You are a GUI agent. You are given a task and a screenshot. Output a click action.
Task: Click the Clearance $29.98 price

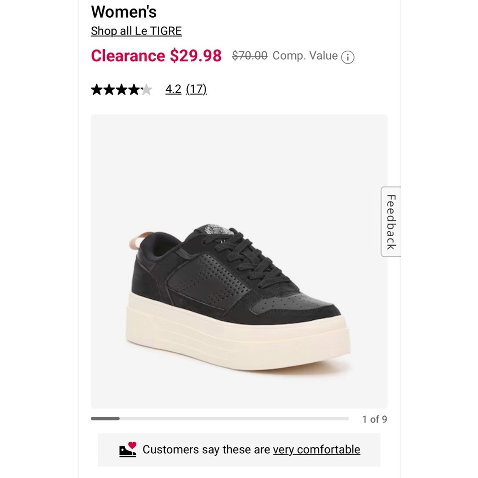(156, 55)
